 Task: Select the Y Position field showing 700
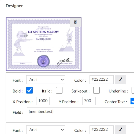coord(89,101)
